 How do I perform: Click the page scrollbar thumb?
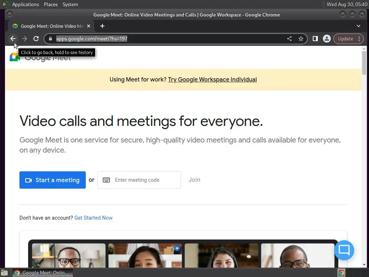pos(364,63)
